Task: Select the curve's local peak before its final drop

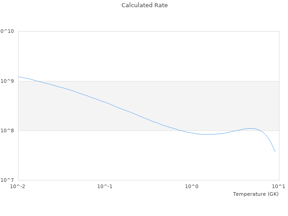Action: 251,128
